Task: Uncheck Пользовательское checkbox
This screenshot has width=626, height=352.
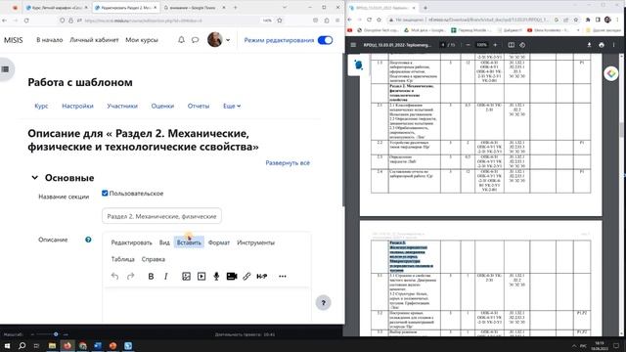Action: [x=105, y=194]
